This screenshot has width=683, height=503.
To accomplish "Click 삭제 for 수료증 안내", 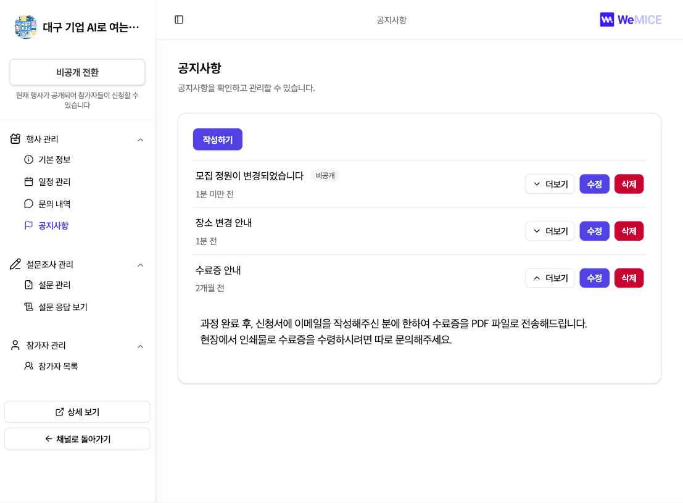I will pyautogui.click(x=629, y=278).
